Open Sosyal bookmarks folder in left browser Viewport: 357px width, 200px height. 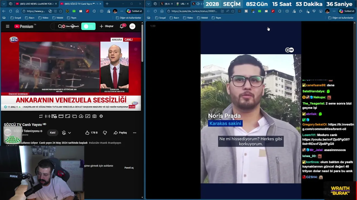tap(16, 18)
